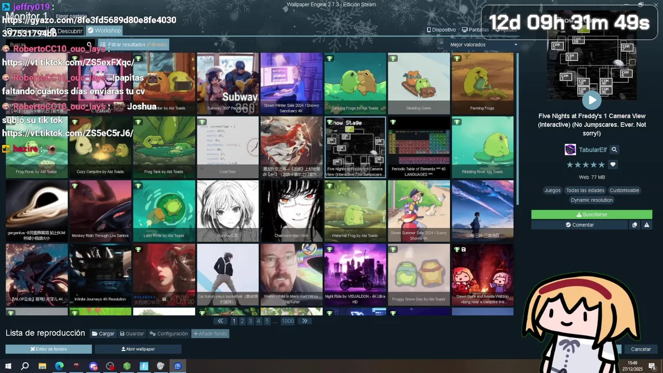Click trophy badge on Dancing Frogs thumbnail
Screen dimensions: 663x373
click(329, 58)
